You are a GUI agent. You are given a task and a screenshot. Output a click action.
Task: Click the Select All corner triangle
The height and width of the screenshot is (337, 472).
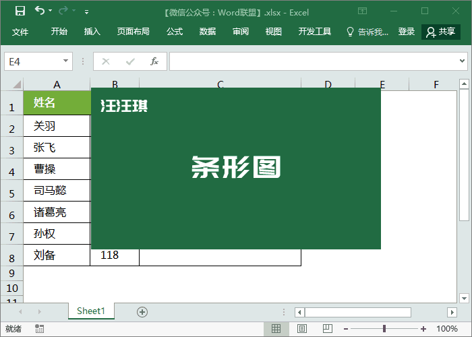[x=17, y=84]
